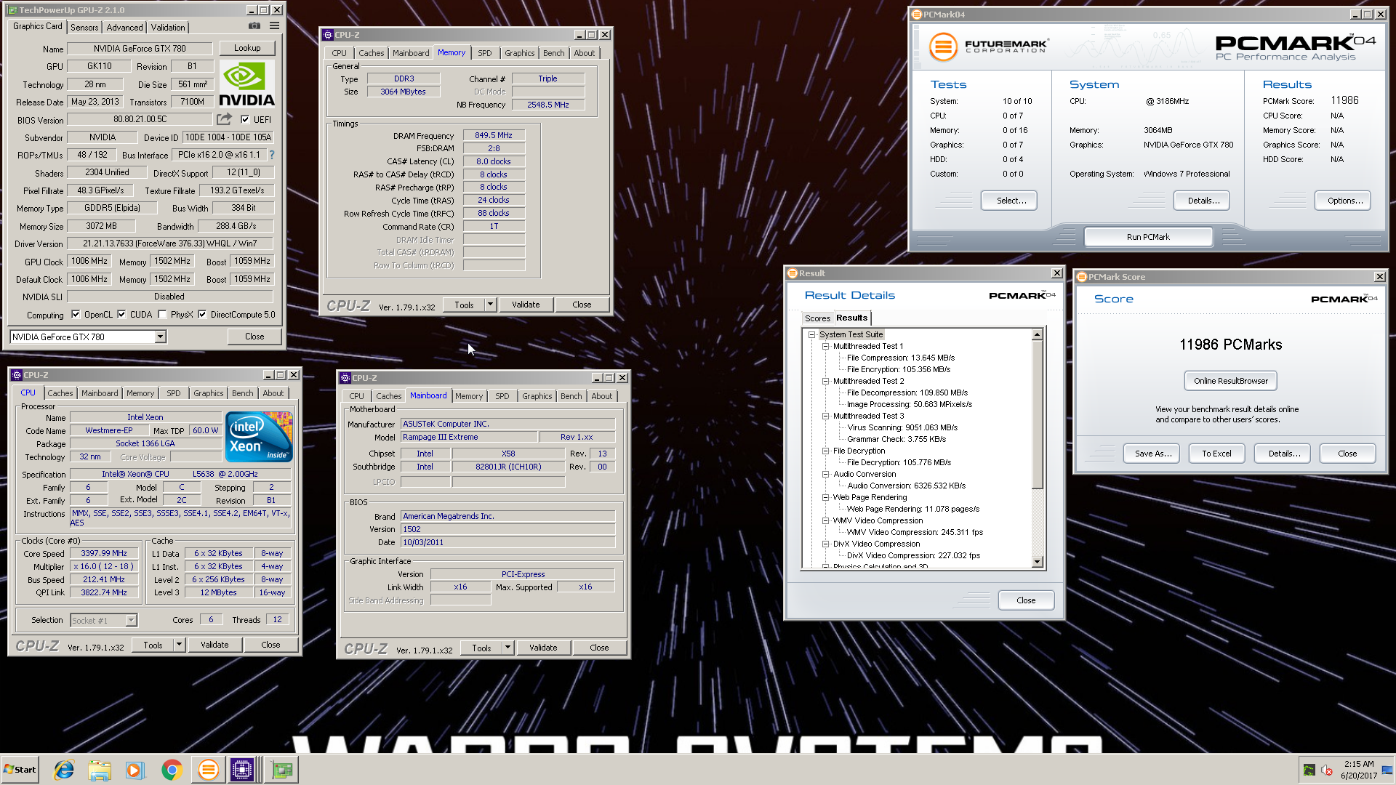Open the GPU-Z hamburger menu icon
The image size is (1396, 785).
[274, 26]
